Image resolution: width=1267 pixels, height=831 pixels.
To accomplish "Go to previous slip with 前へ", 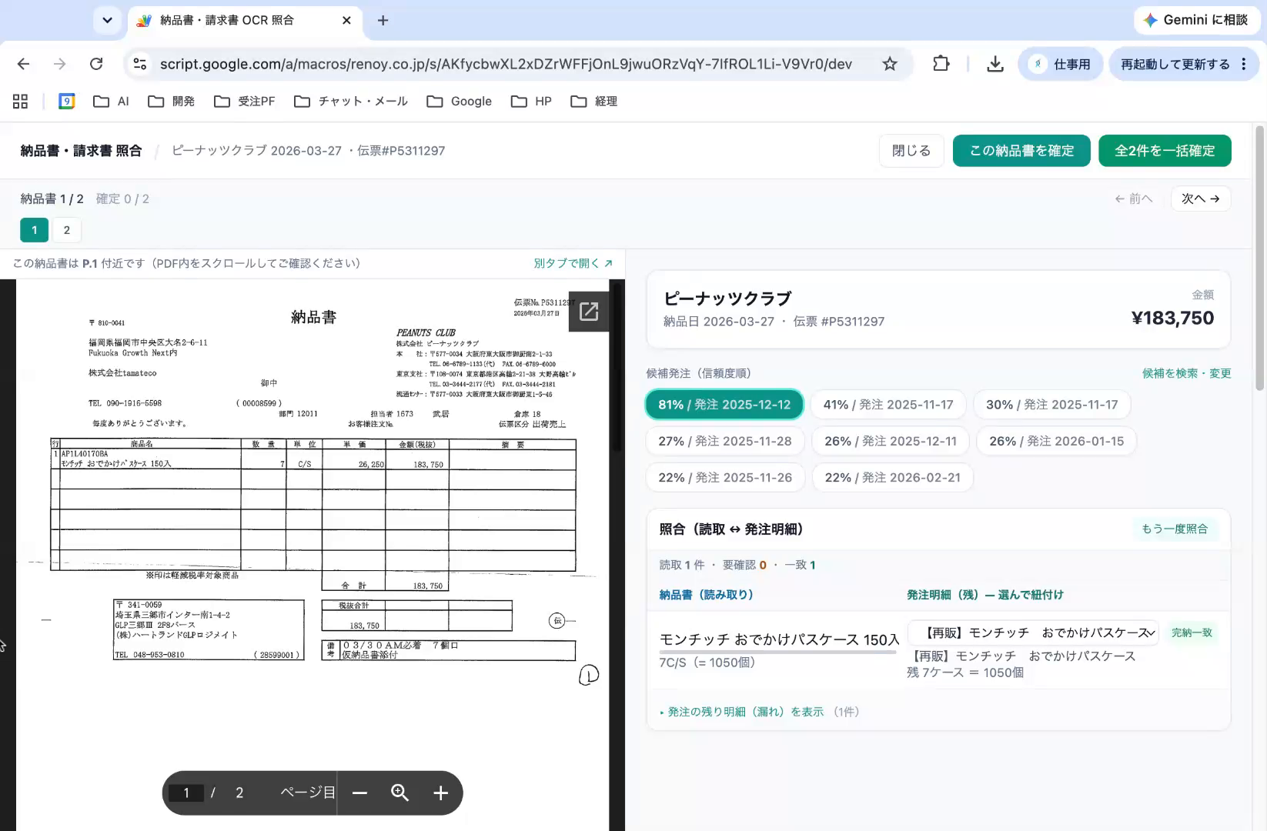I will [1134, 199].
